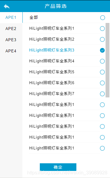The width and height of the screenshot is (110, 178).
Task: Select radio for HiLight照明灯车全系列4
Action: (x=102, y=61)
